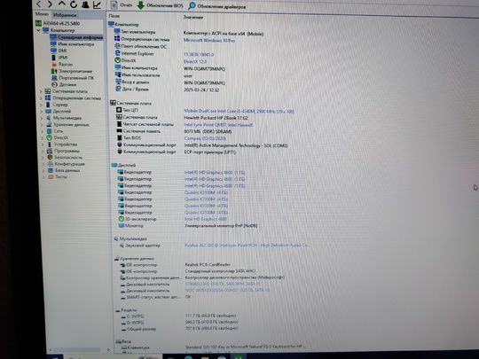Open the DirectX 12.0 link
This screenshot has width=479, height=359.
[195, 61]
